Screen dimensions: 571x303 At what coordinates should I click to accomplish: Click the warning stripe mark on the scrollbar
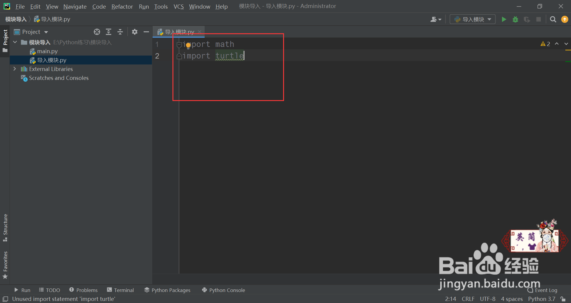[568, 50]
